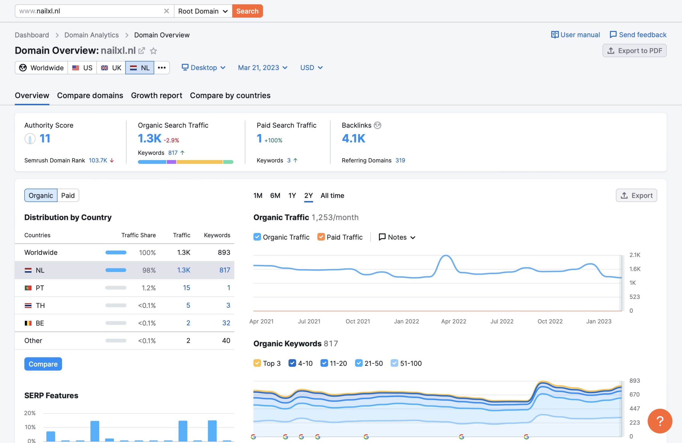Click the chart Export button
The width and height of the screenshot is (682, 443).
[636, 195]
